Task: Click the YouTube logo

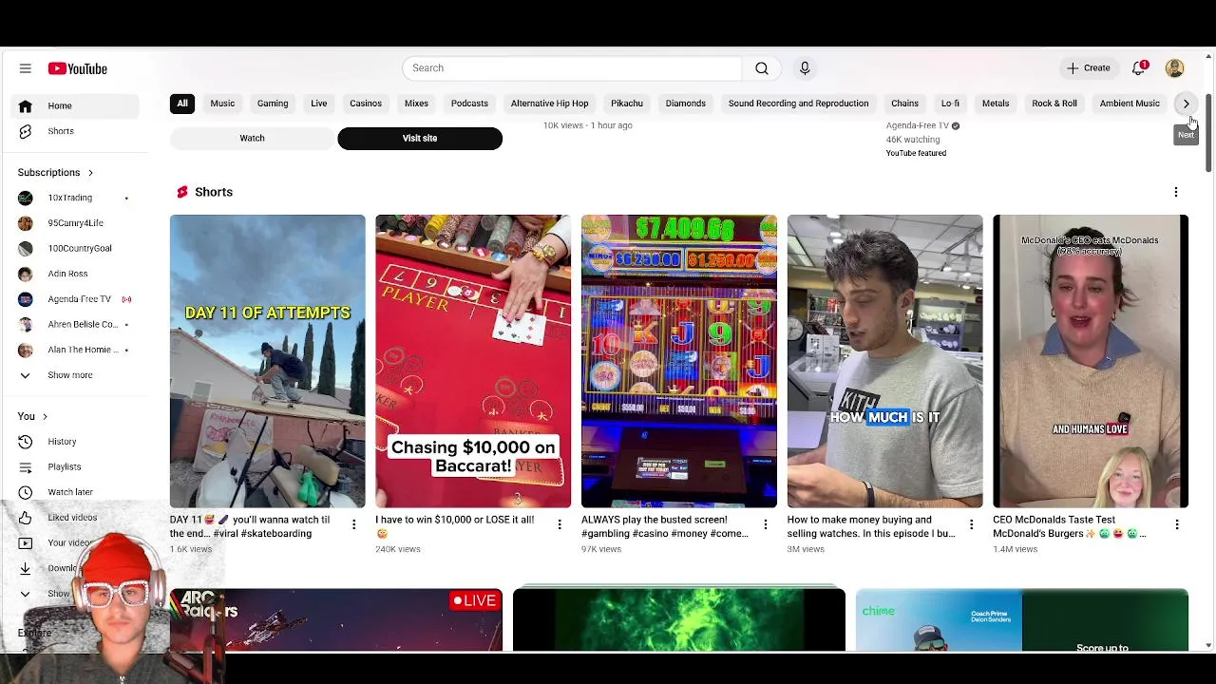Action: [78, 68]
